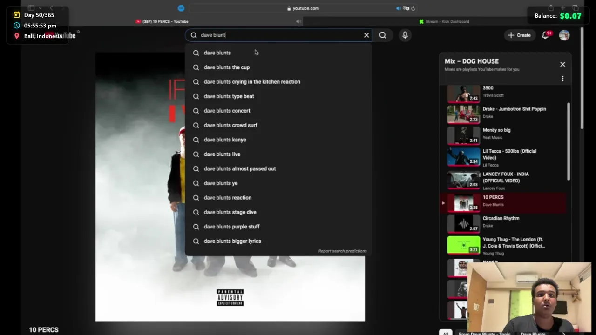The width and height of the screenshot is (596, 335).
Task: Select suggestion "dave blunts"
Action: point(278,53)
